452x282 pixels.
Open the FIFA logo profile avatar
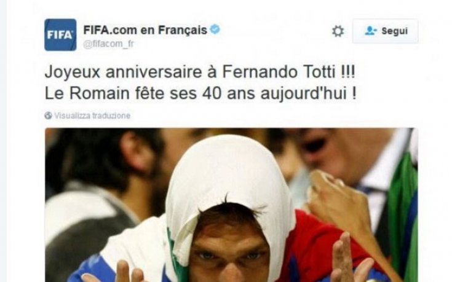click(x=60, y=34)
